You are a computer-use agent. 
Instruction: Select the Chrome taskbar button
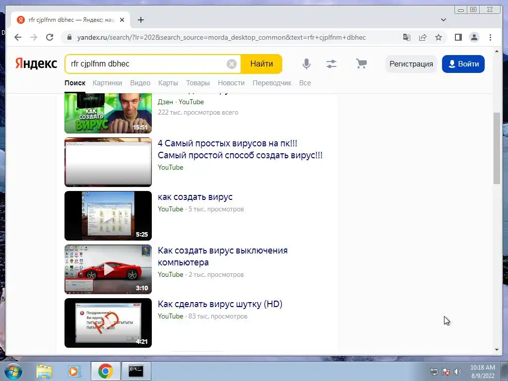pos(105,371)
